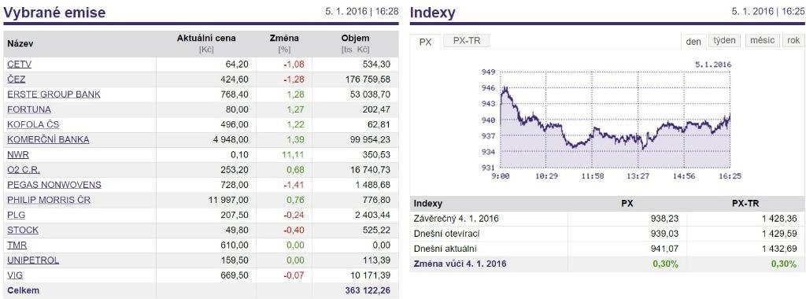Open the CETV stock link
The image size is (806, 299).
[x=20, y=65]
